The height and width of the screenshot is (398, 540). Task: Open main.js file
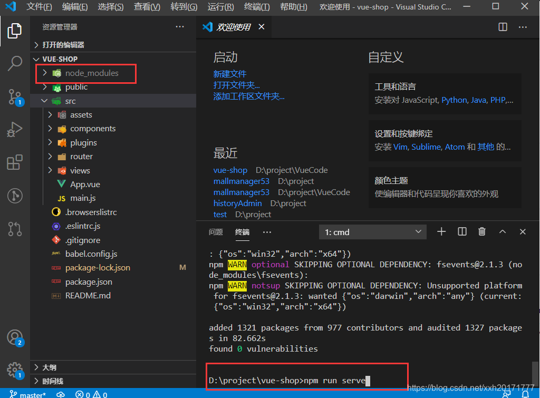113,198
